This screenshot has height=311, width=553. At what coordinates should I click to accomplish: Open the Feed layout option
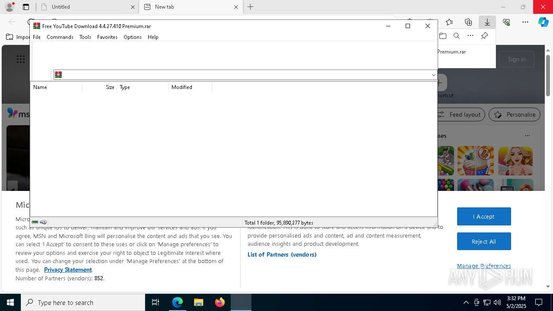pos(460,114)
